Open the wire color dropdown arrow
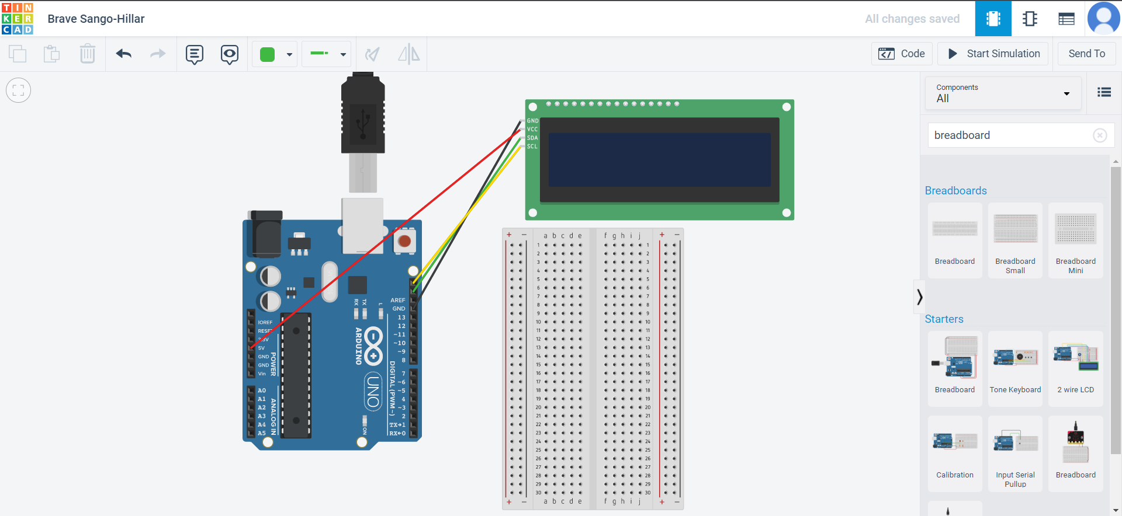The height and width of the screenshot is (516, 1122). coord(289,54)
